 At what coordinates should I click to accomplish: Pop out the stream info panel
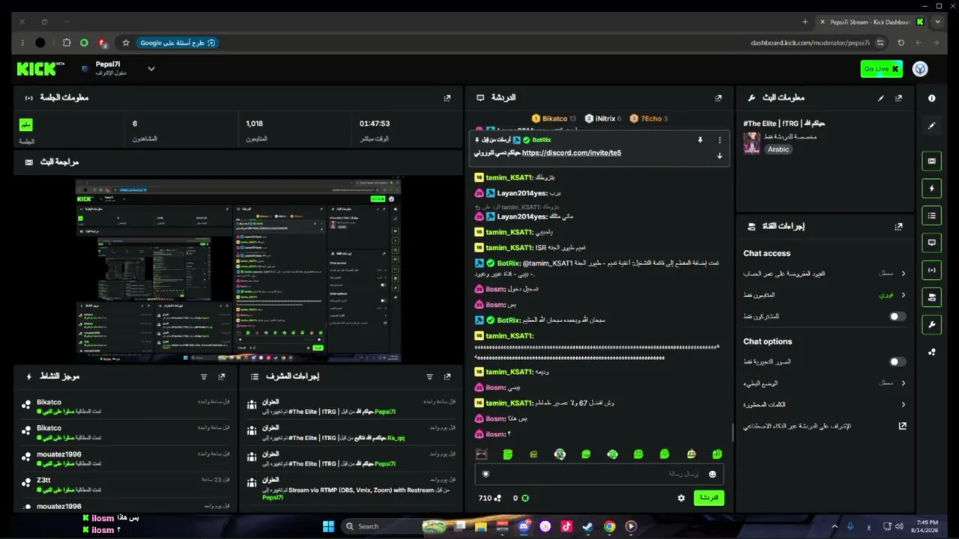(x=898, y=98)
